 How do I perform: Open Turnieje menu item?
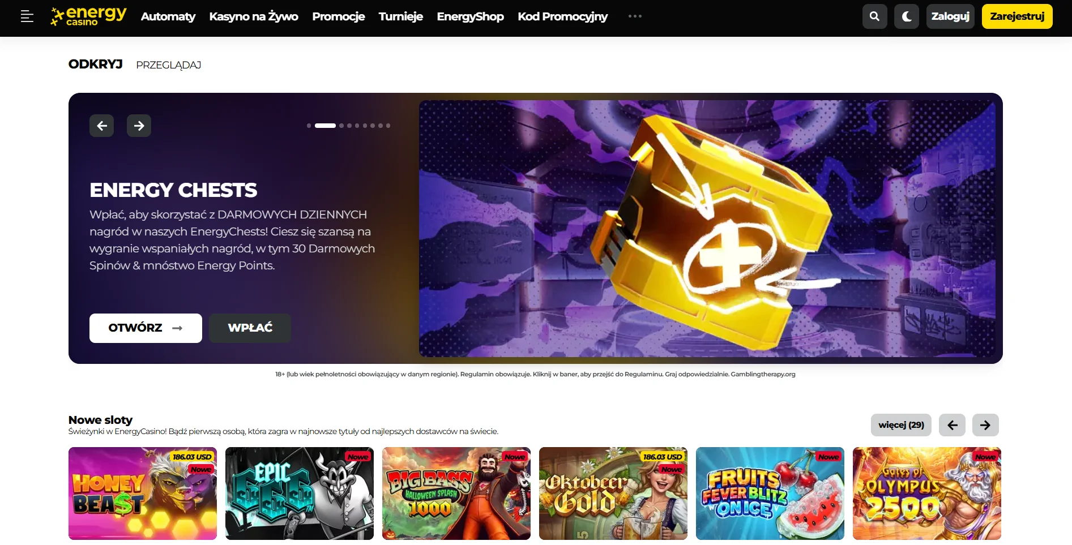[x=400, y=16]
